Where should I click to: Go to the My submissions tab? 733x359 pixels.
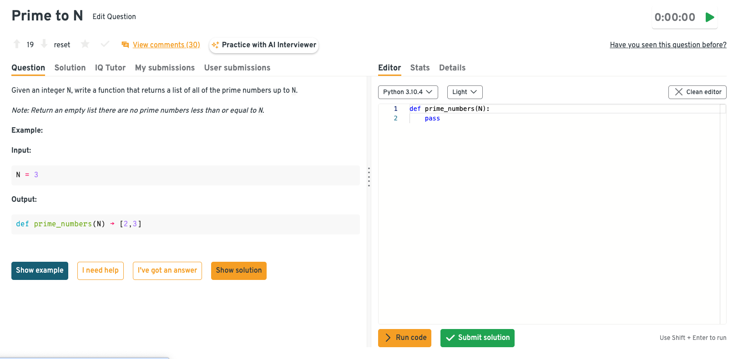[165, 68]
